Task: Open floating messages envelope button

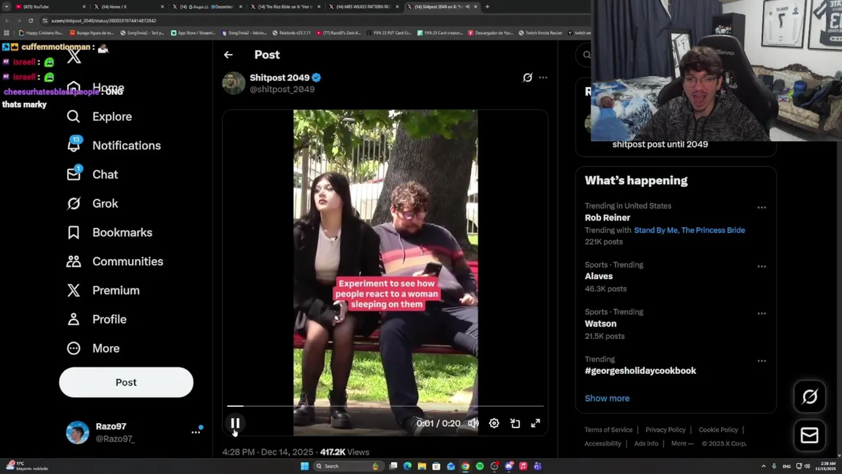Action: tap(810, 435)
